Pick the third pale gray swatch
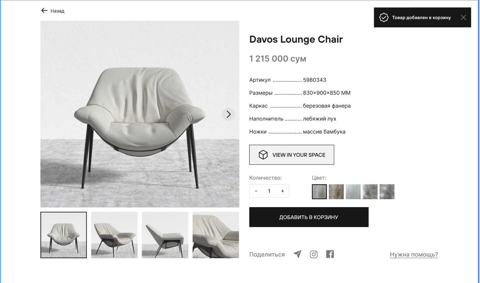 point(353,191)
